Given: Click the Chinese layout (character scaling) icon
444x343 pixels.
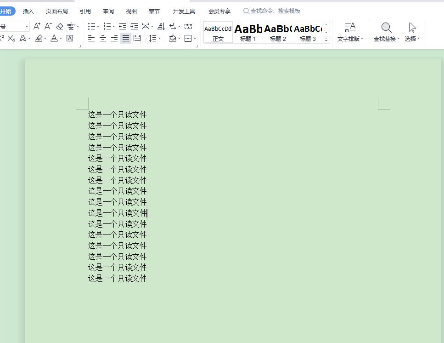Looking at the screenshot, I should click(x=146, y=26).
